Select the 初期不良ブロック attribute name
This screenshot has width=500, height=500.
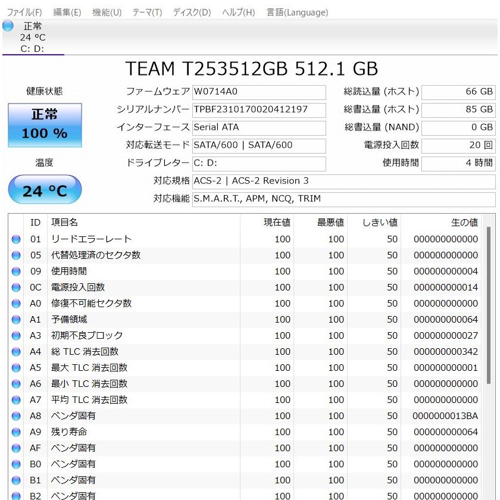point(87,336)
